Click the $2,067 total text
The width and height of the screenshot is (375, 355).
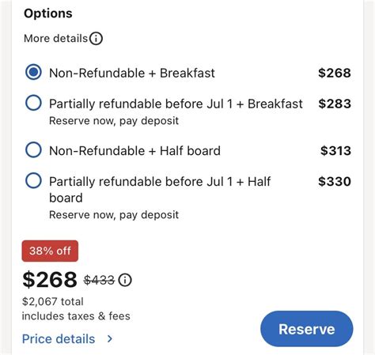(53, 301)
